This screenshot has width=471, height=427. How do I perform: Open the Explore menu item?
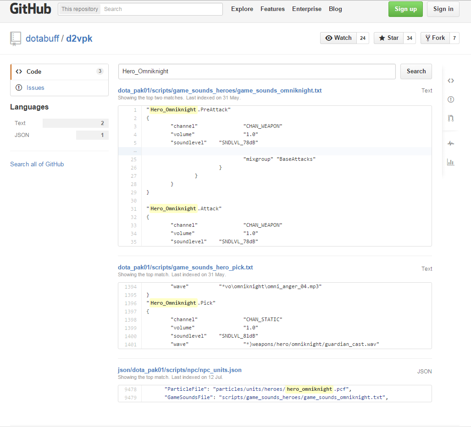242,9
